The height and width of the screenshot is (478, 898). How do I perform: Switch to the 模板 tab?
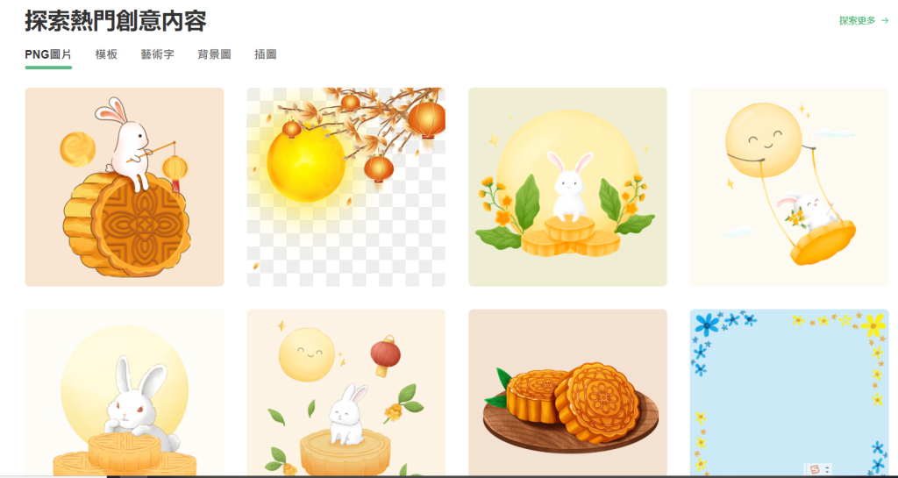pyautogui.click(x=106, y=54)
